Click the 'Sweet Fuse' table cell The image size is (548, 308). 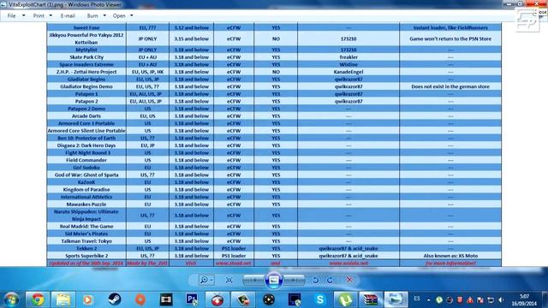tap(86, 27)
